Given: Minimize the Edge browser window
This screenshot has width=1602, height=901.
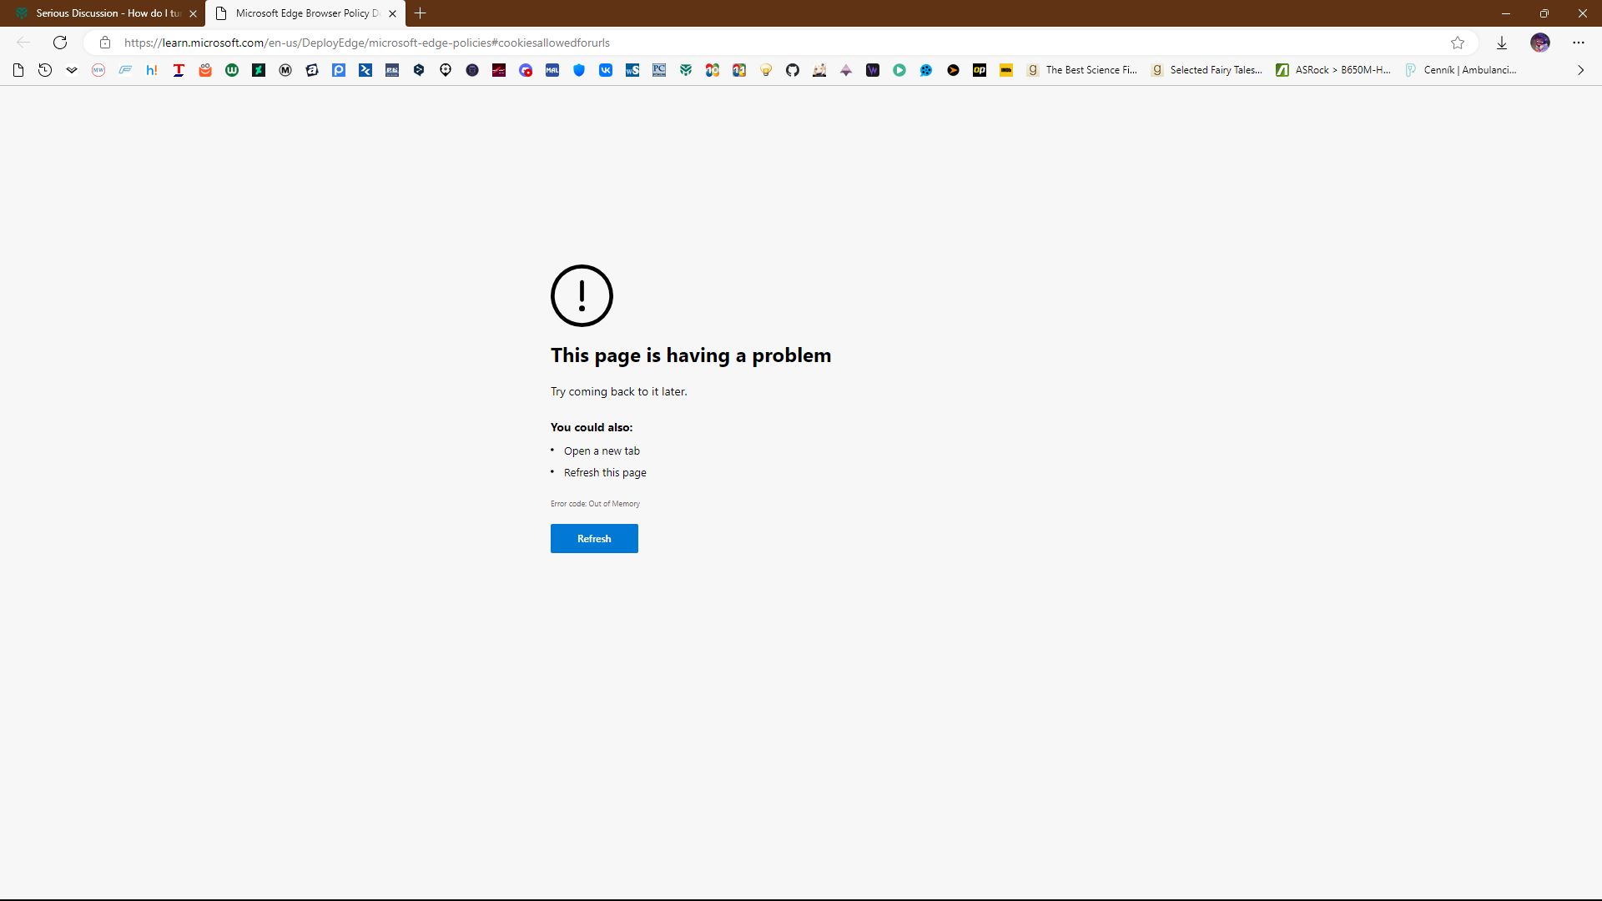Looking at the screenshot, I should pos(1506,13).
